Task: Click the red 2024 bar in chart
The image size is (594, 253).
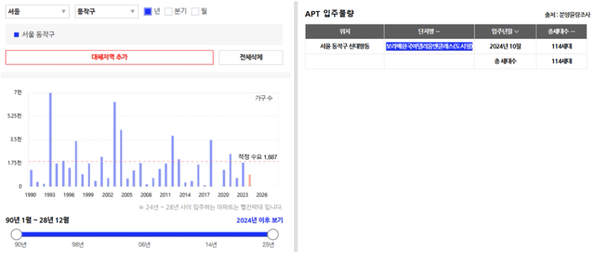Action: [250, 180]
